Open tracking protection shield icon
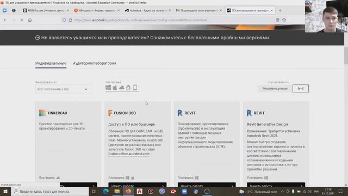 click(64, 20)
